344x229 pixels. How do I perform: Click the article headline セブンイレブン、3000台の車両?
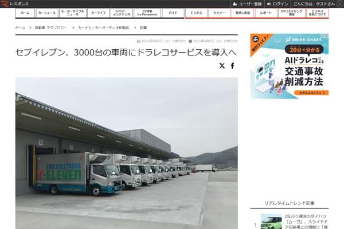pyautogui.click(x=126, y=53)
